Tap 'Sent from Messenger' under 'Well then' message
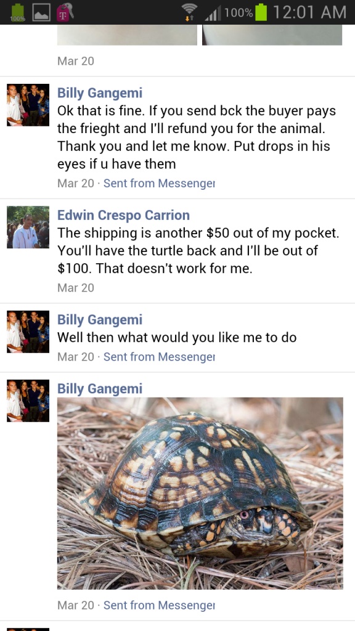This screenshot has width=355, height=631. point(159,357)
